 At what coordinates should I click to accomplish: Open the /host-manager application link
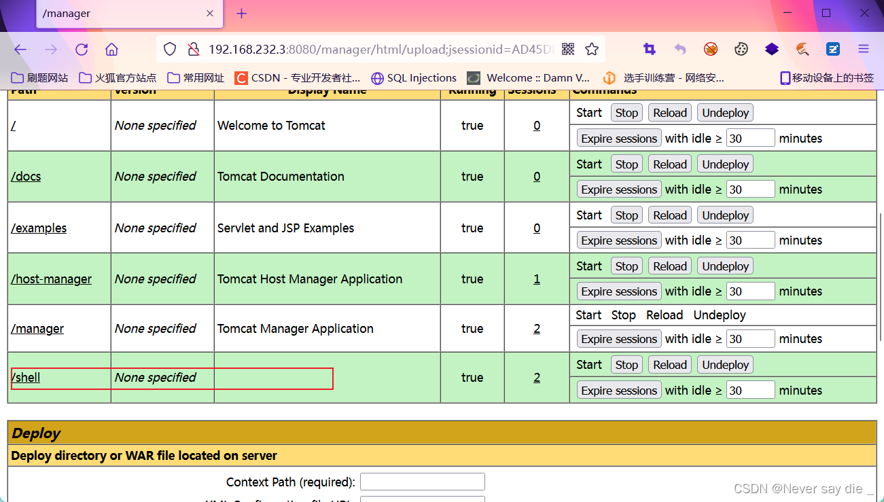(51, 279)
